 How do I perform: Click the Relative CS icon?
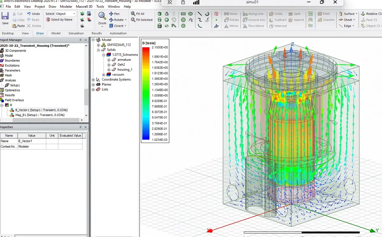click(363, 14)
